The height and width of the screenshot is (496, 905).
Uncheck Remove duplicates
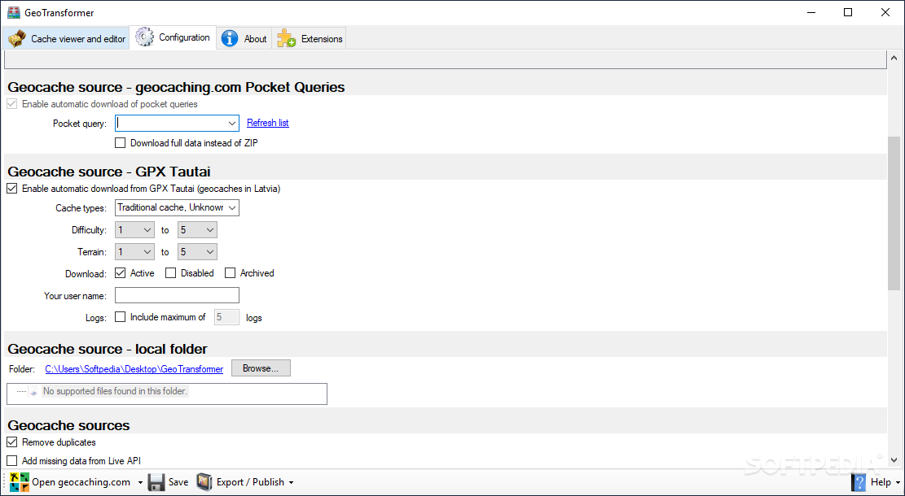(11, 442)
